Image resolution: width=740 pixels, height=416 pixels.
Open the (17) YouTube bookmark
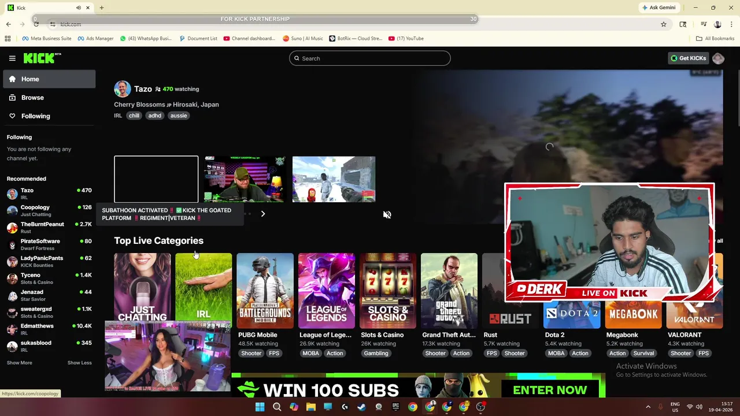[406, 39]
